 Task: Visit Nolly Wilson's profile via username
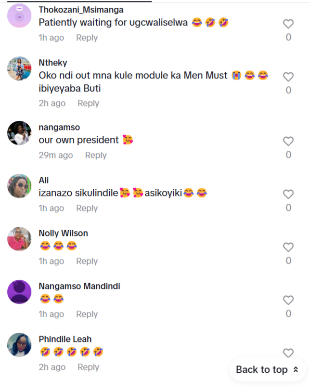pyautogui.click(x=63, y=233)
